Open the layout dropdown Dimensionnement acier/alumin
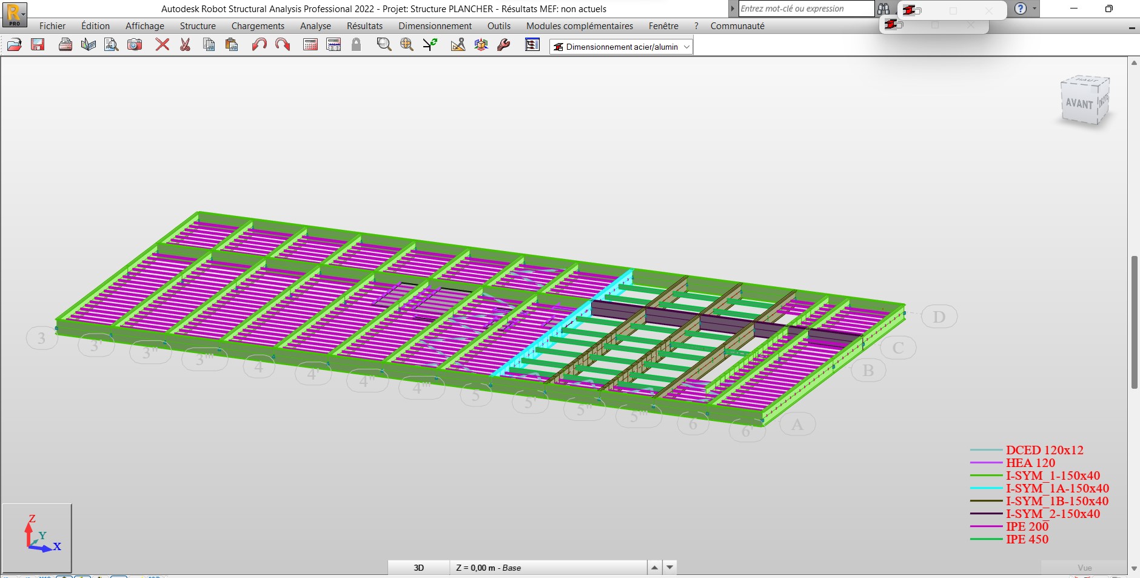 point(622,47)
